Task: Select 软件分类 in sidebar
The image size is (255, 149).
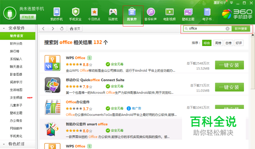Action: pos(16,43)
